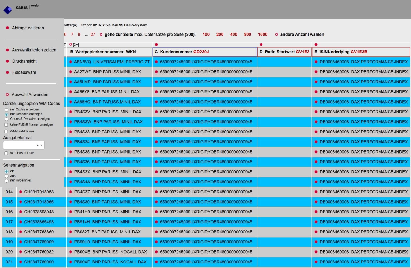The image size is (411, 268).
Task: Go to page 7
Action: pos(72,35)
